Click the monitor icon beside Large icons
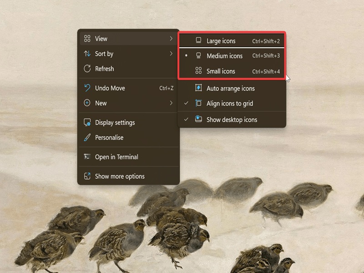Image resolution: width=364 pixels, height=273 pixels. (198, 40)
